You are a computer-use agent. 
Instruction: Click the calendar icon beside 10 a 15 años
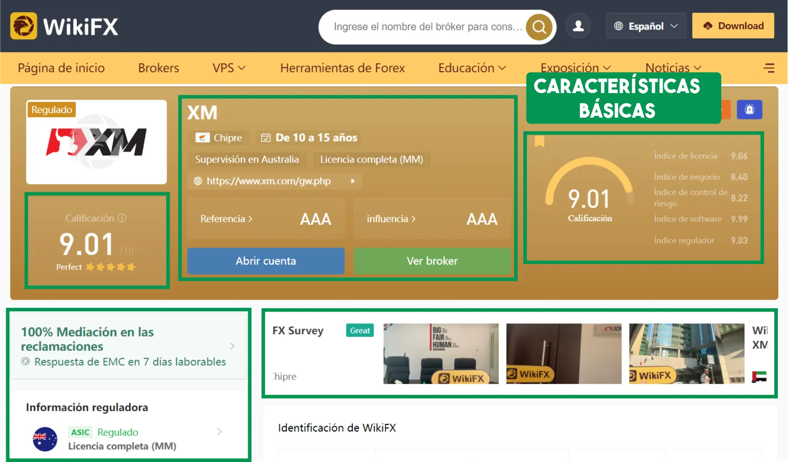click(265, 138)
